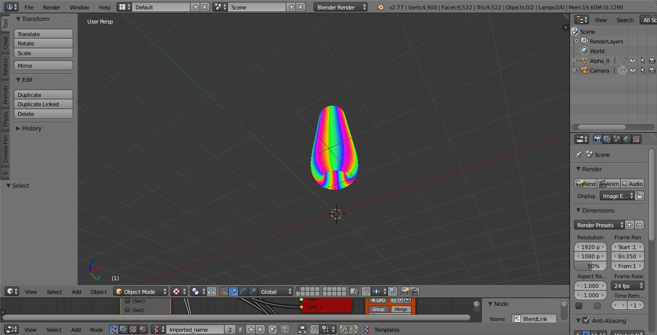Click the Rend render button
The height and width of the screenshot is (335, 657).
[x=585, y=184]
